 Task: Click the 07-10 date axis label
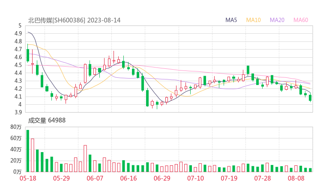[195, 178]
